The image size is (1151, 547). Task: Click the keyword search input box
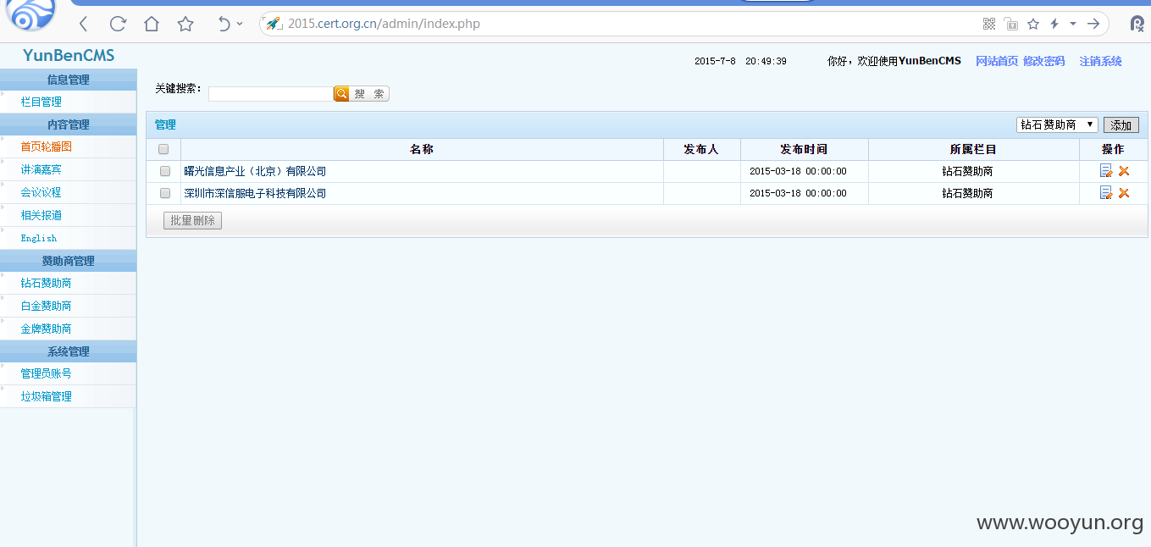pyautogui.click(x=271, y=94)
